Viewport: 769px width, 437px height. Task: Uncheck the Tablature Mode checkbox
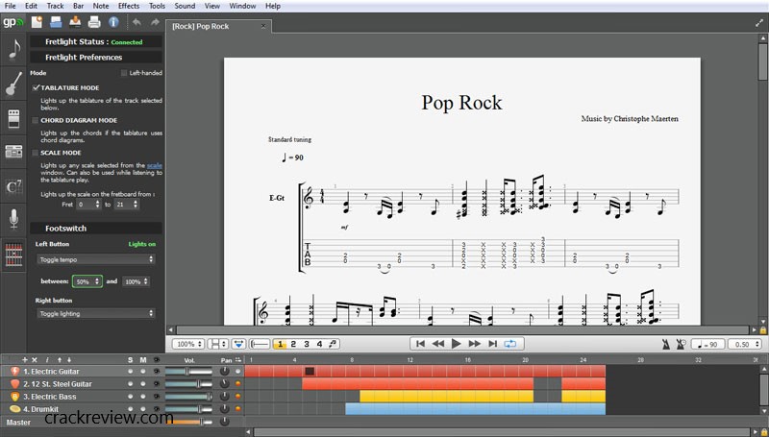click(36, 87)
